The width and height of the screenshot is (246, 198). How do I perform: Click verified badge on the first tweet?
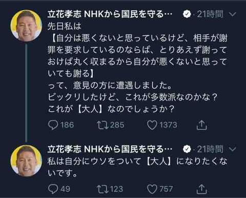pyautogui.click(x=187, y=14)
